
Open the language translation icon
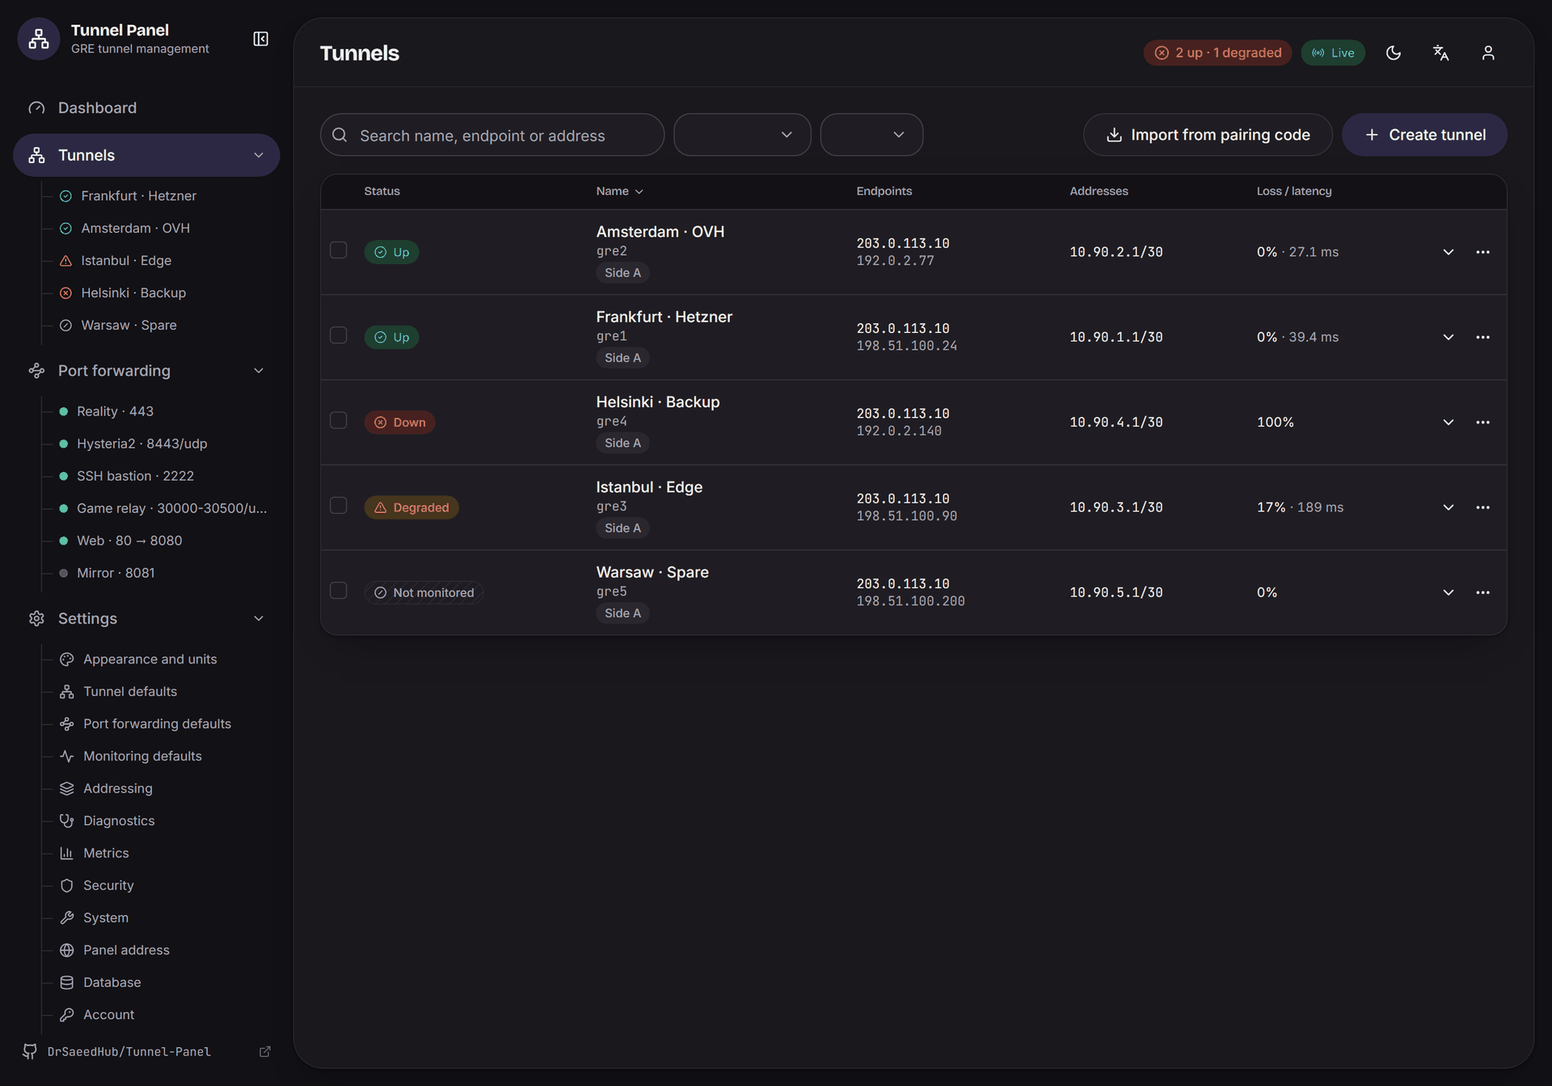point(1440,53)
